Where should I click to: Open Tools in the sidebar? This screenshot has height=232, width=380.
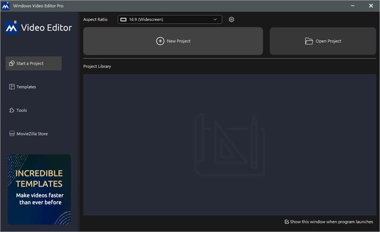pyautogui.click(x=18, y=110)
